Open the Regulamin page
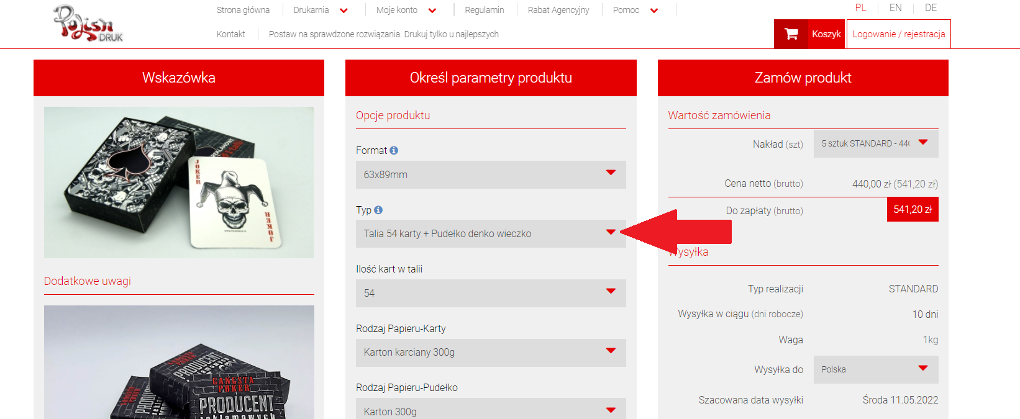This screenshot has height=419, width=1020. click(485, 10)
